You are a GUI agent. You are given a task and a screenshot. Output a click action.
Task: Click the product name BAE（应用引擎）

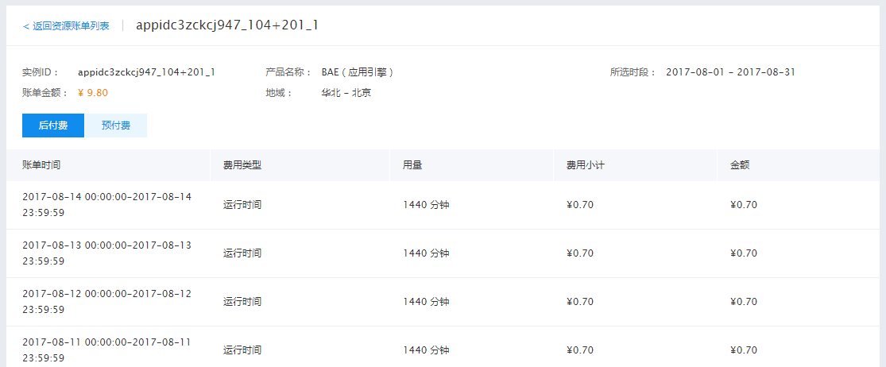click(357, 72)
